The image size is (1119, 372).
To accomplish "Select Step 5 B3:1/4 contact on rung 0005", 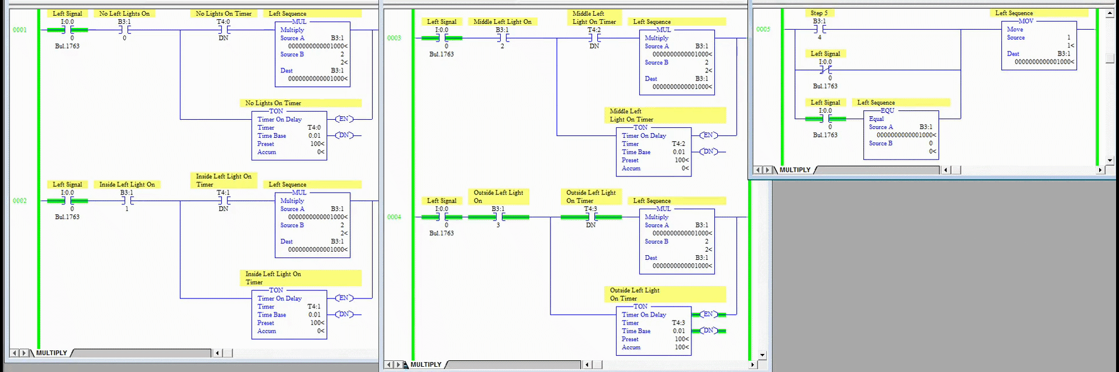I will pyautogui.click(x=820, y=29).
